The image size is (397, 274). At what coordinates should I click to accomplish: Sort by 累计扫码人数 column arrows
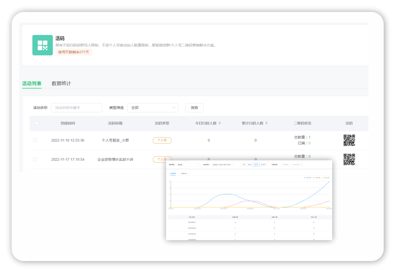click(266, 123)
